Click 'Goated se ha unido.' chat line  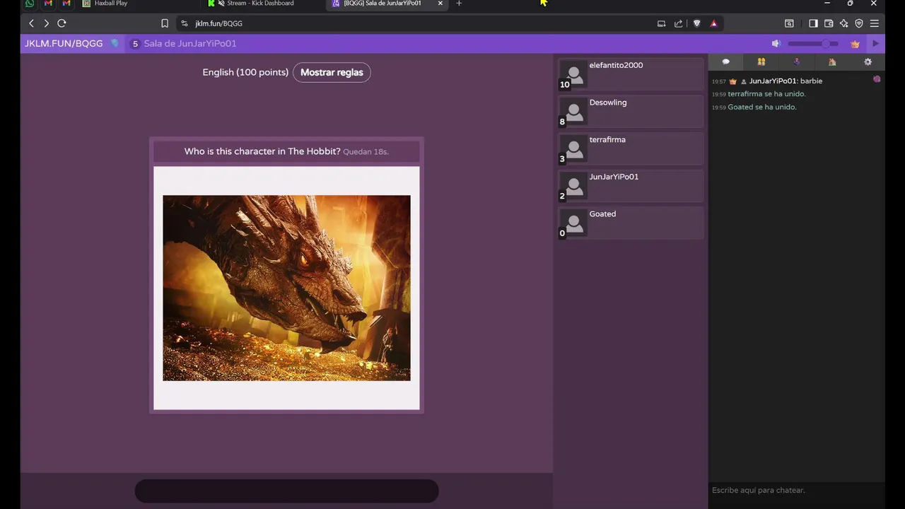pos(761,107)
